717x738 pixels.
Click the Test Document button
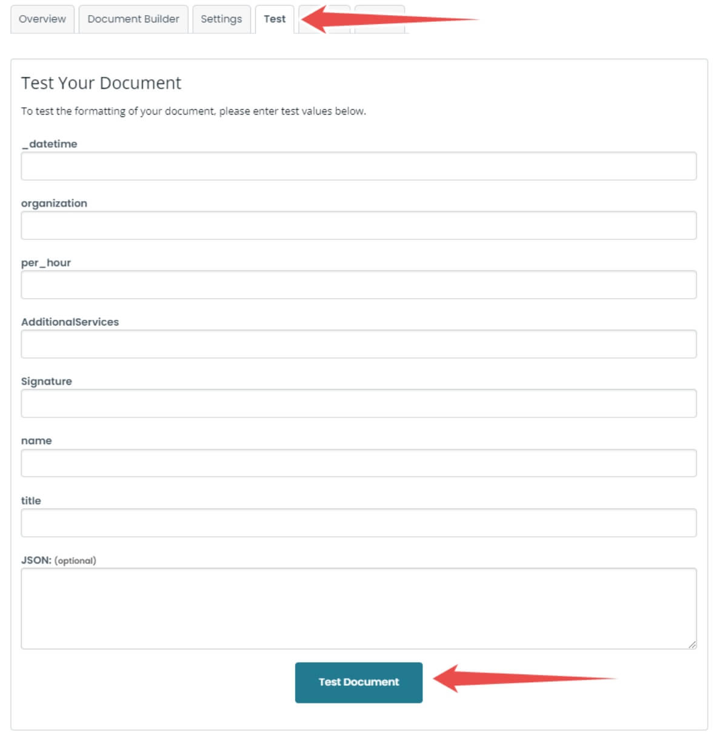point(359,682)
